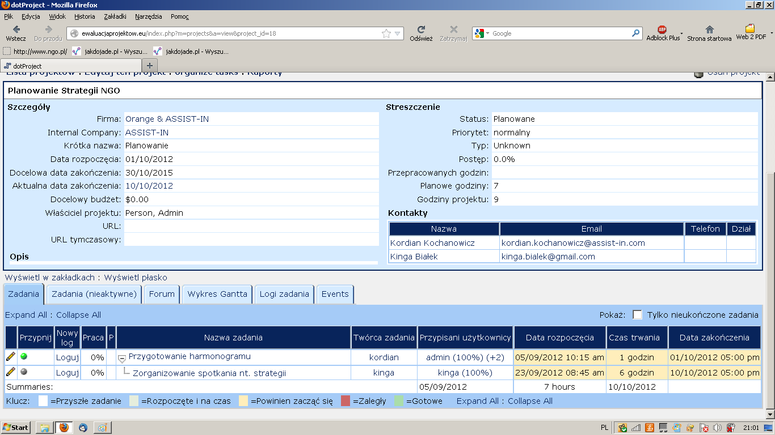Click the page vertical scrollbar
The width and height of the screenshot is (775, 435).
coord(770,245)
